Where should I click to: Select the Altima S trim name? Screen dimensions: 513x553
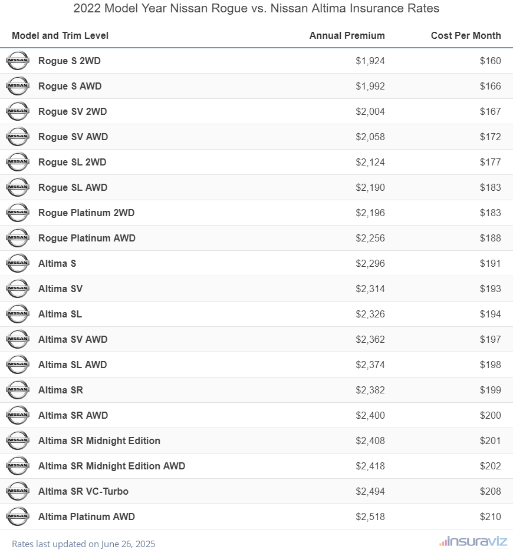[57, 263]
